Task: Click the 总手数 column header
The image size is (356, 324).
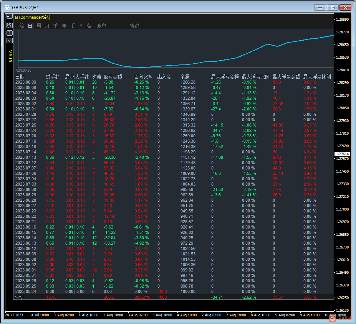Action: click(53, 77)
